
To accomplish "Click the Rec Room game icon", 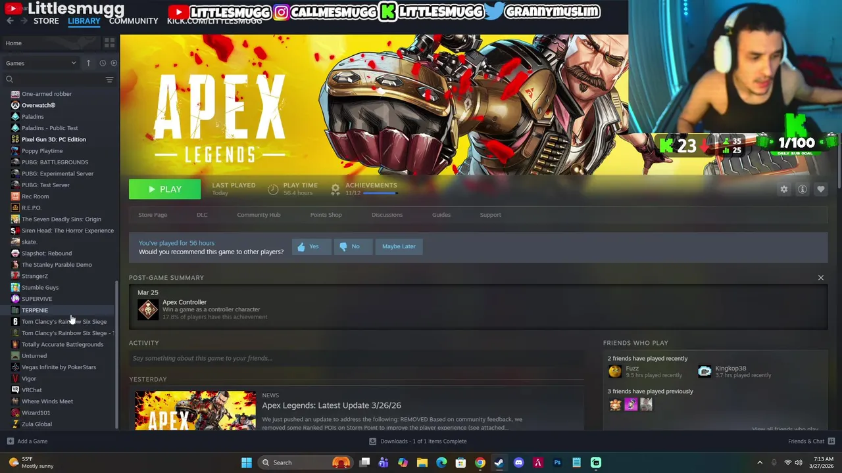I will (x=15, y=196).
